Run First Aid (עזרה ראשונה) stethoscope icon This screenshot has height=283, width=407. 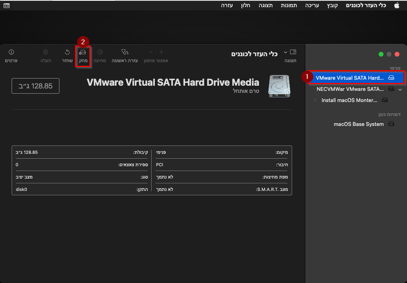125,52
